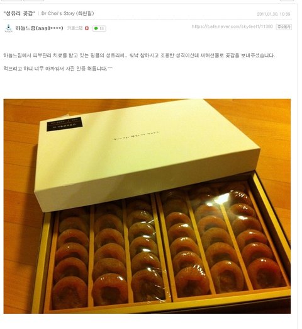
Task: Click the second line ending with ^^
Action: point(58,69)
